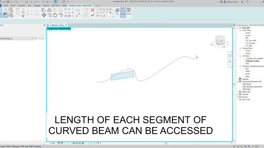Screen dimensions: 264x148
Task: Collapse the Ceiling Plans tree node
Action: tap(240, 48)
